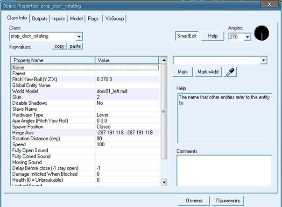Click the angle compass dial
Screen dimensions: 282x207
click(x=261, y=33)
